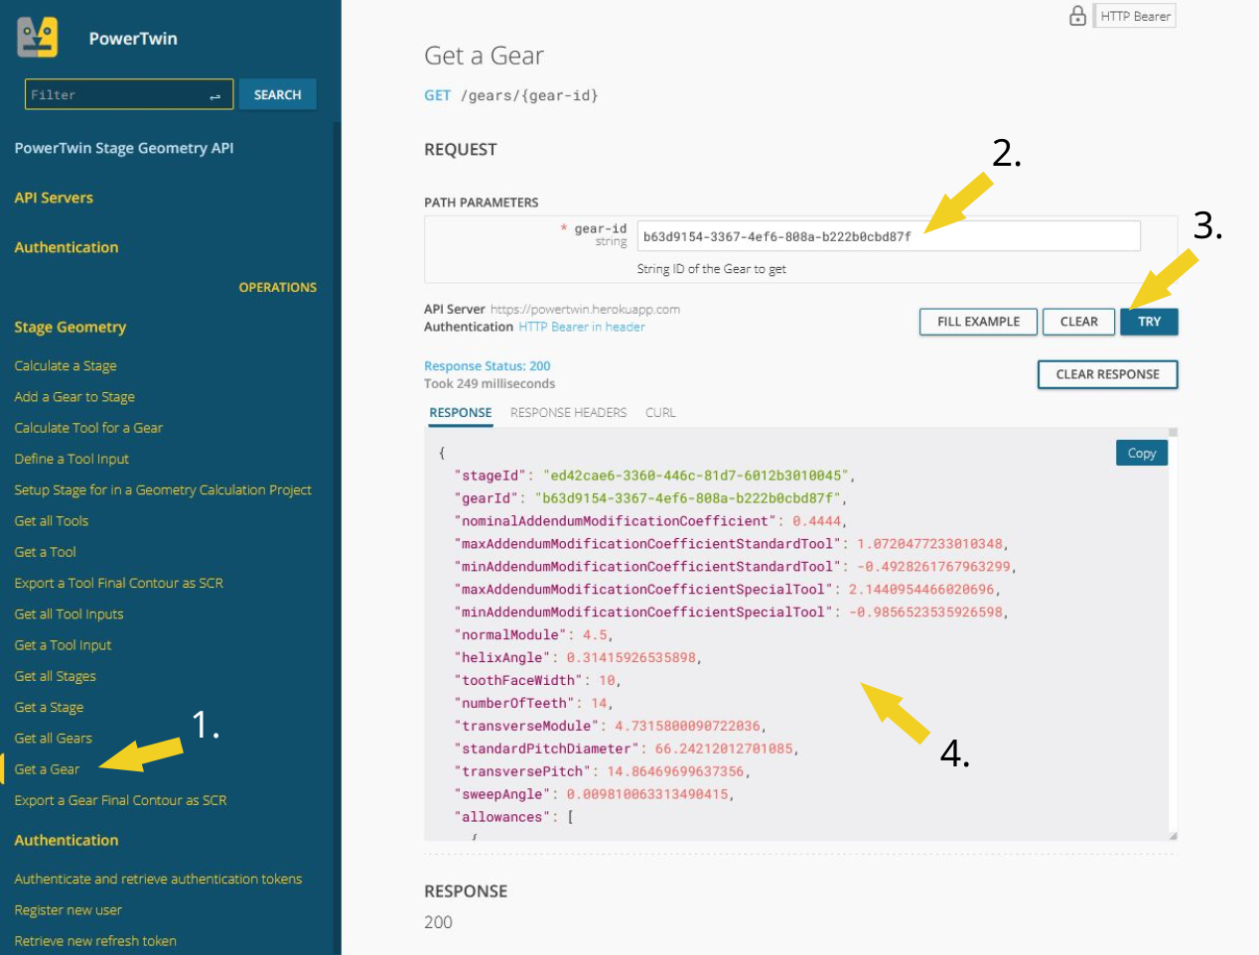Open Export a Gear Final Contour as SCR

tap(120, 800)
